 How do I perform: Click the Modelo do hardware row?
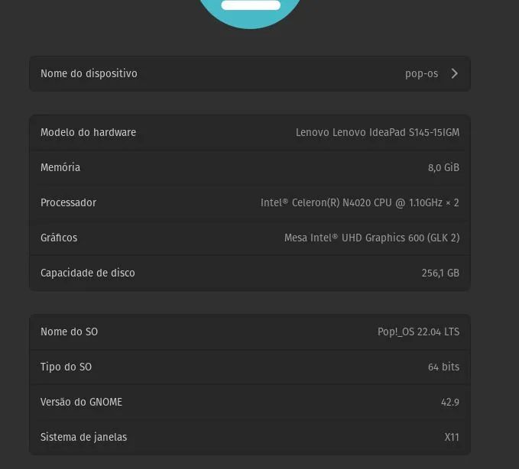pos(250,132)
